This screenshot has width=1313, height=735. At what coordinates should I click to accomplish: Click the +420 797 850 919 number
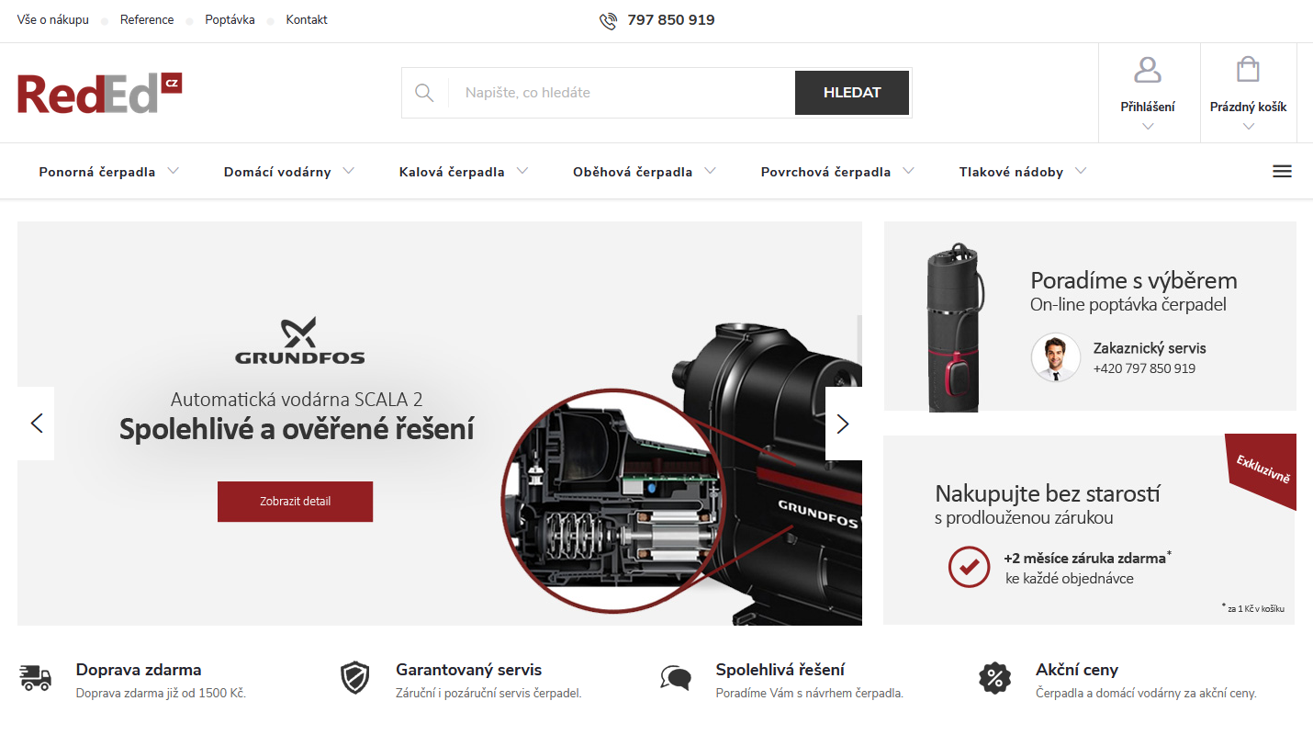point(1144,368)
